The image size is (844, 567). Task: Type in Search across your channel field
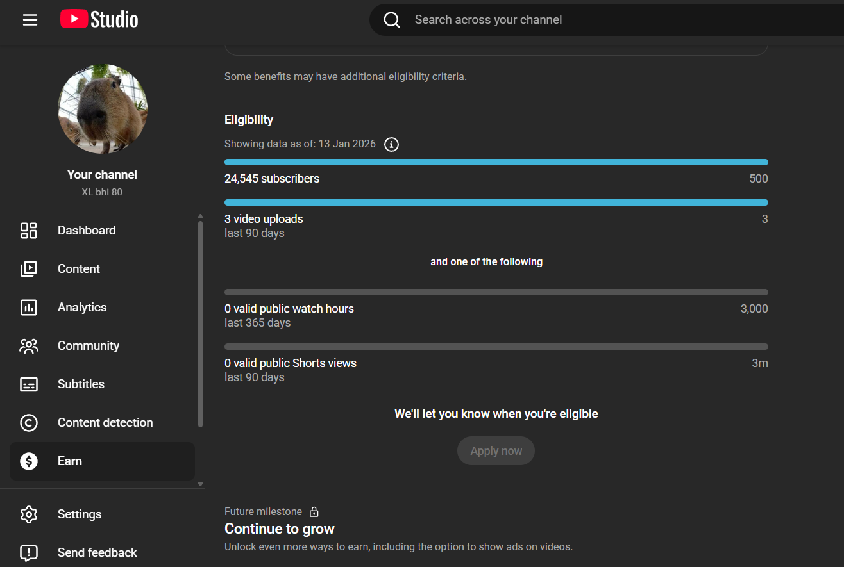pos(577,20)
